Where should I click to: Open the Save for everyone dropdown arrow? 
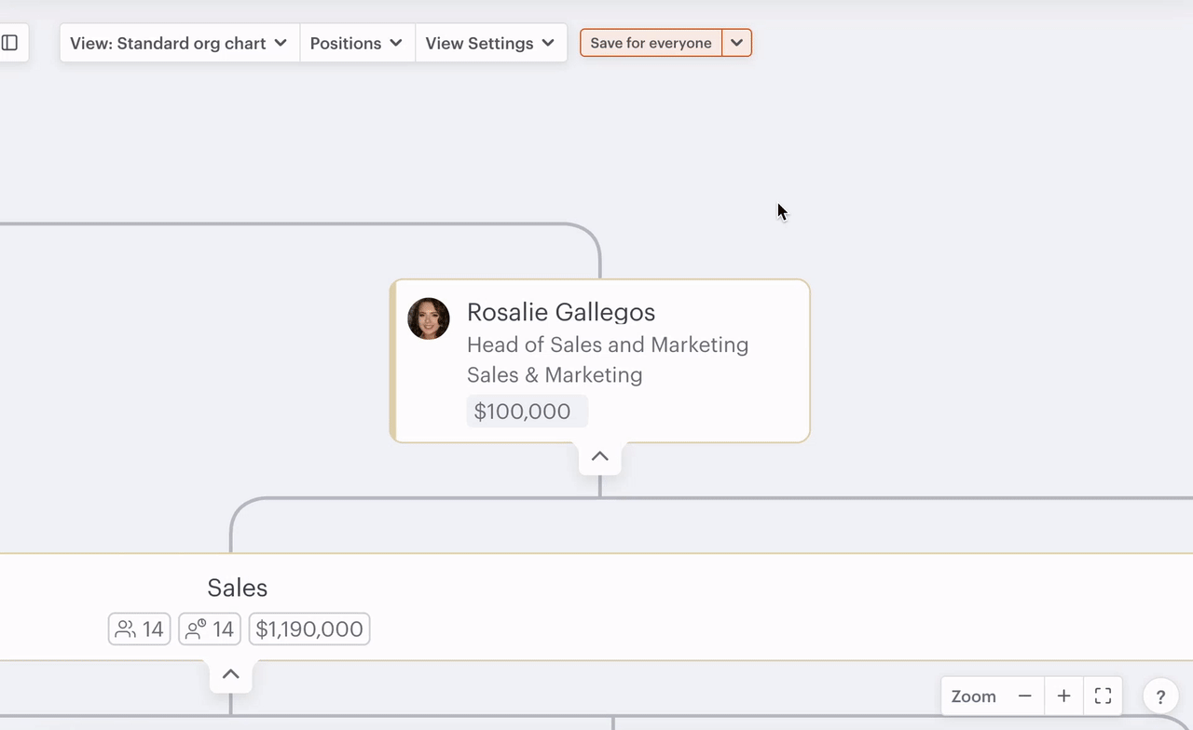736,42
